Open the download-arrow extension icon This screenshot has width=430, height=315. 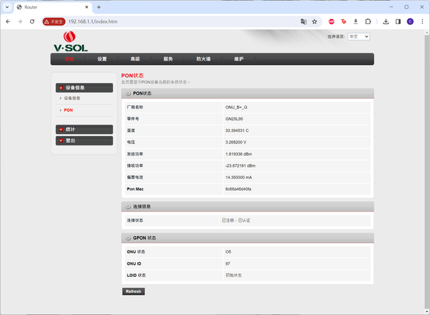point(355,21)
